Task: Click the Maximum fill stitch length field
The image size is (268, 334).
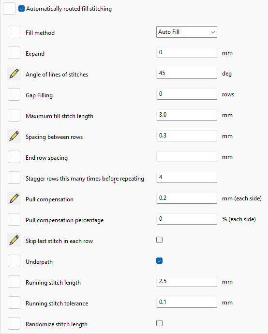Action: coord(187,115)
